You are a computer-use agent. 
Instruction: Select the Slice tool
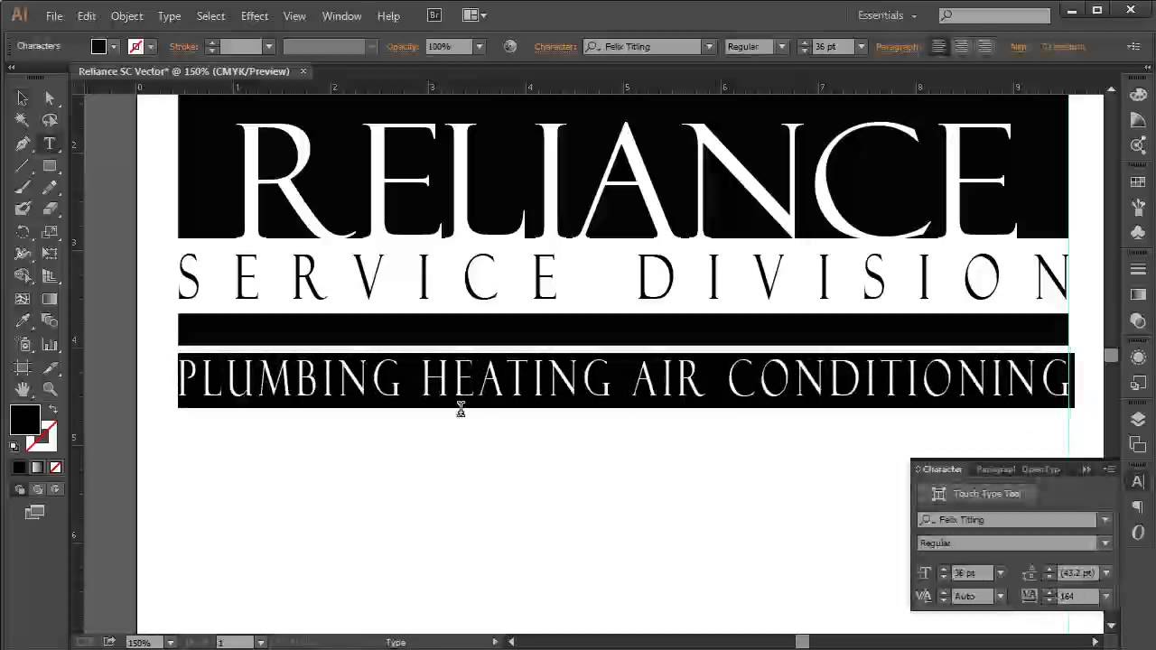tap(50, 367)
